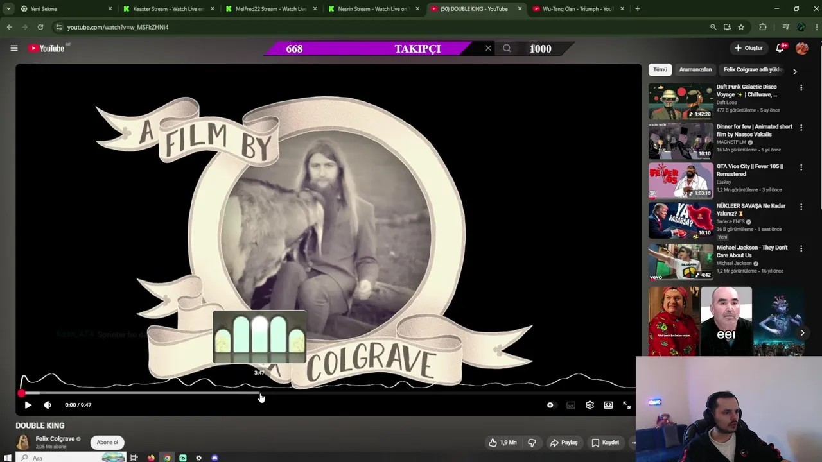Click the YouTube search magnifier button
This screenshot has height=462, width=822.
507,48
